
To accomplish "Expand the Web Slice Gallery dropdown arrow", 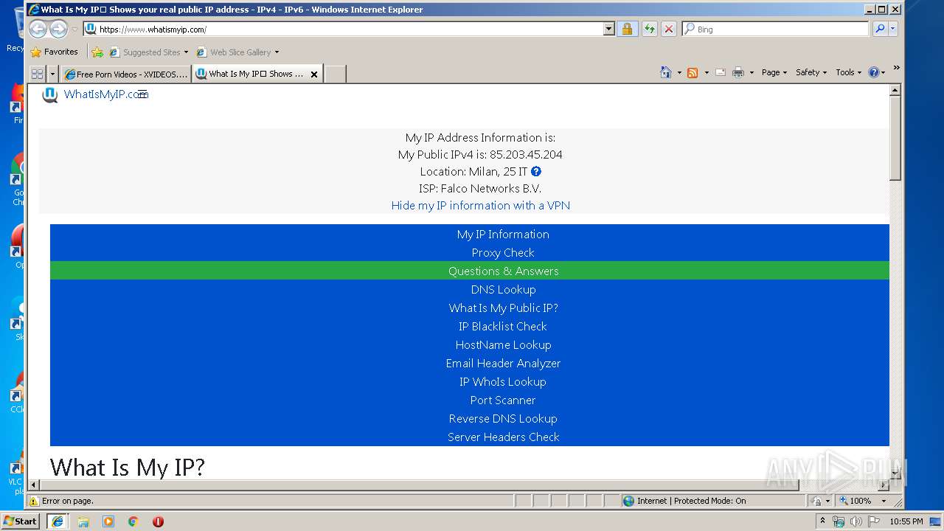I will [277, 52].
